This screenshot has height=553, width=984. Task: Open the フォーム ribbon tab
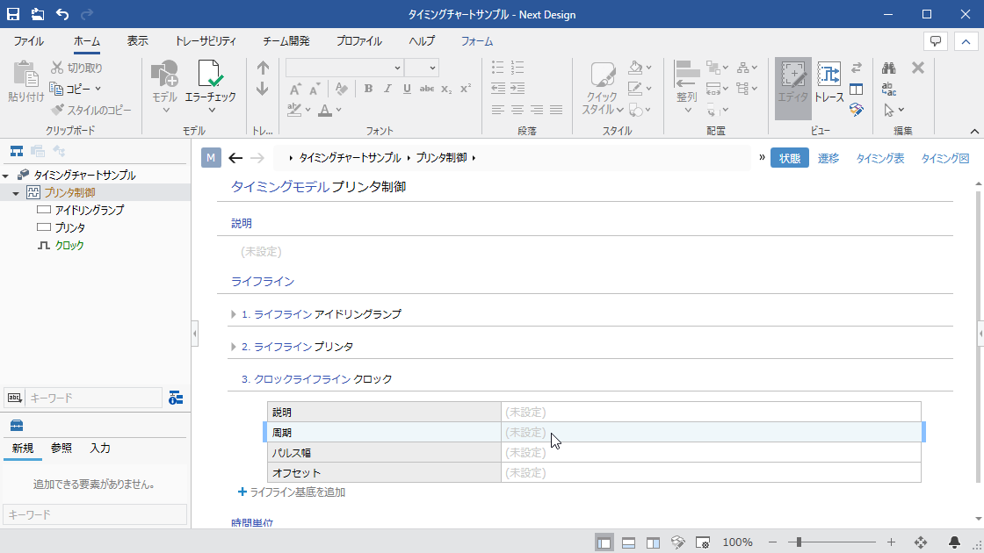point(477,41)
